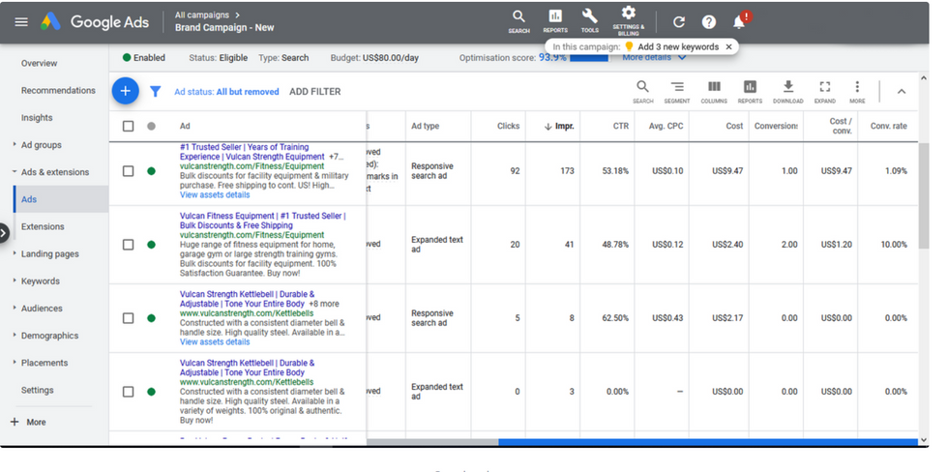Open the Segment tool

(x=677, y=92)
